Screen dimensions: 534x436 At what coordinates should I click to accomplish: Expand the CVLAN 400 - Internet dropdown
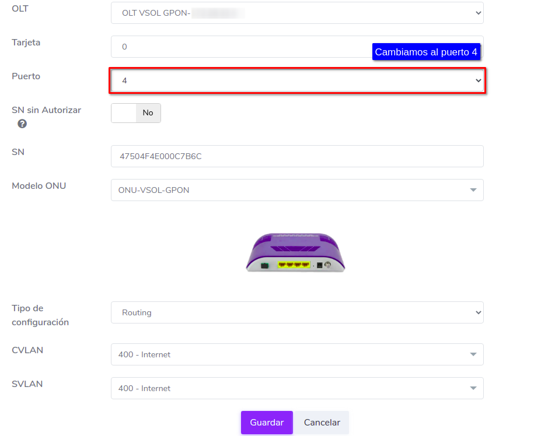point(296,354)
